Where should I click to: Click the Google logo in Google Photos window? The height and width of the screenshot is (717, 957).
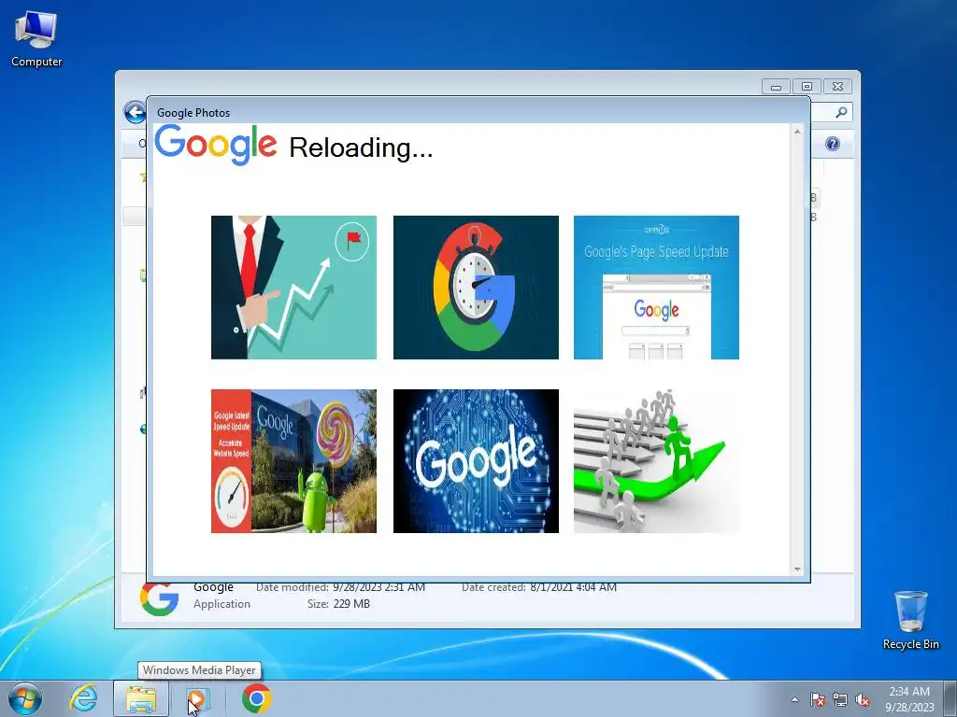pyautogui.click(x=216, y=145)
